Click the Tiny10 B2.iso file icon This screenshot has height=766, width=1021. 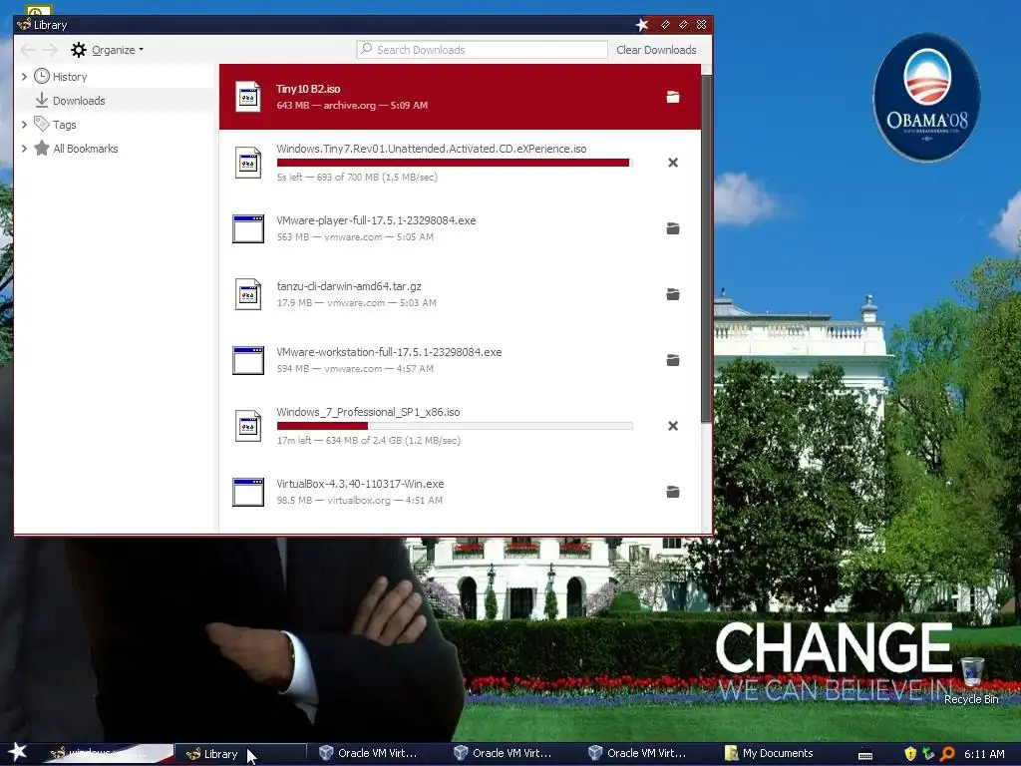click(248, 97)
